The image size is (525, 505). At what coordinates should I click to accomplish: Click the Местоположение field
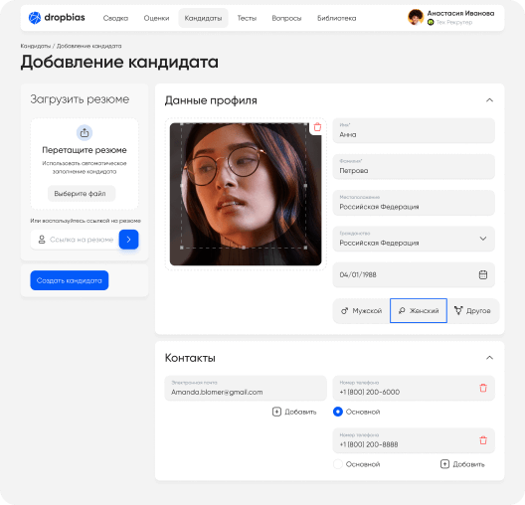[414, 203]
